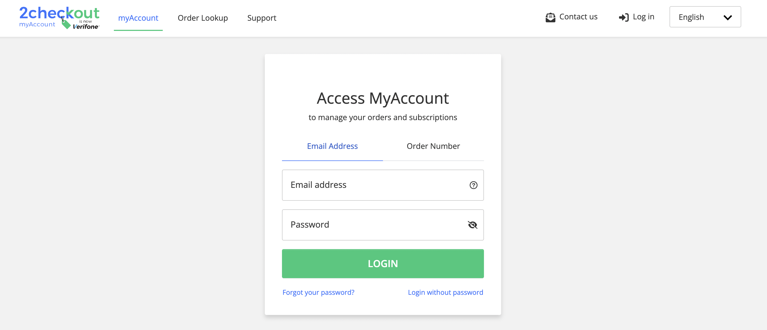Focus the Email address input field
Viewport: 767px width, 330px height.
point(383,185)
